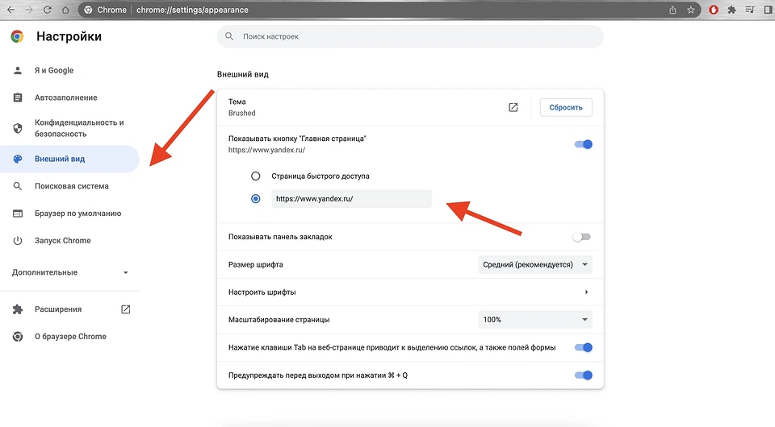Toggle warn before quitting with ⌘+Q
Viewport: 775px width, 427px height.
tap(583, 375)
